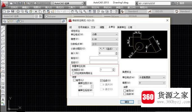The image size is (192, 112).
Task: Click Save icon in Standard toolbar
Action: coord(13,12)
